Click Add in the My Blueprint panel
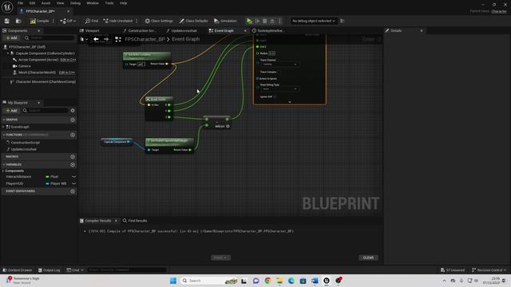Screen dimensions: 511x287 (11, 111)
